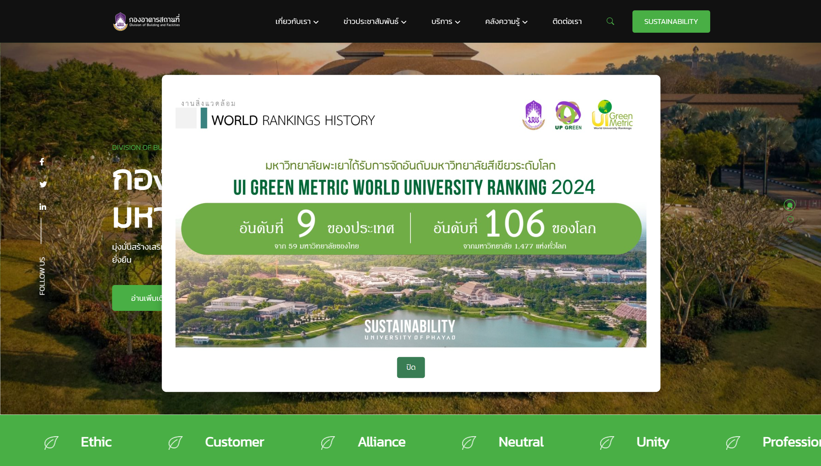Click the Neutral value label

pyautogui.click(x=521, y=442)
